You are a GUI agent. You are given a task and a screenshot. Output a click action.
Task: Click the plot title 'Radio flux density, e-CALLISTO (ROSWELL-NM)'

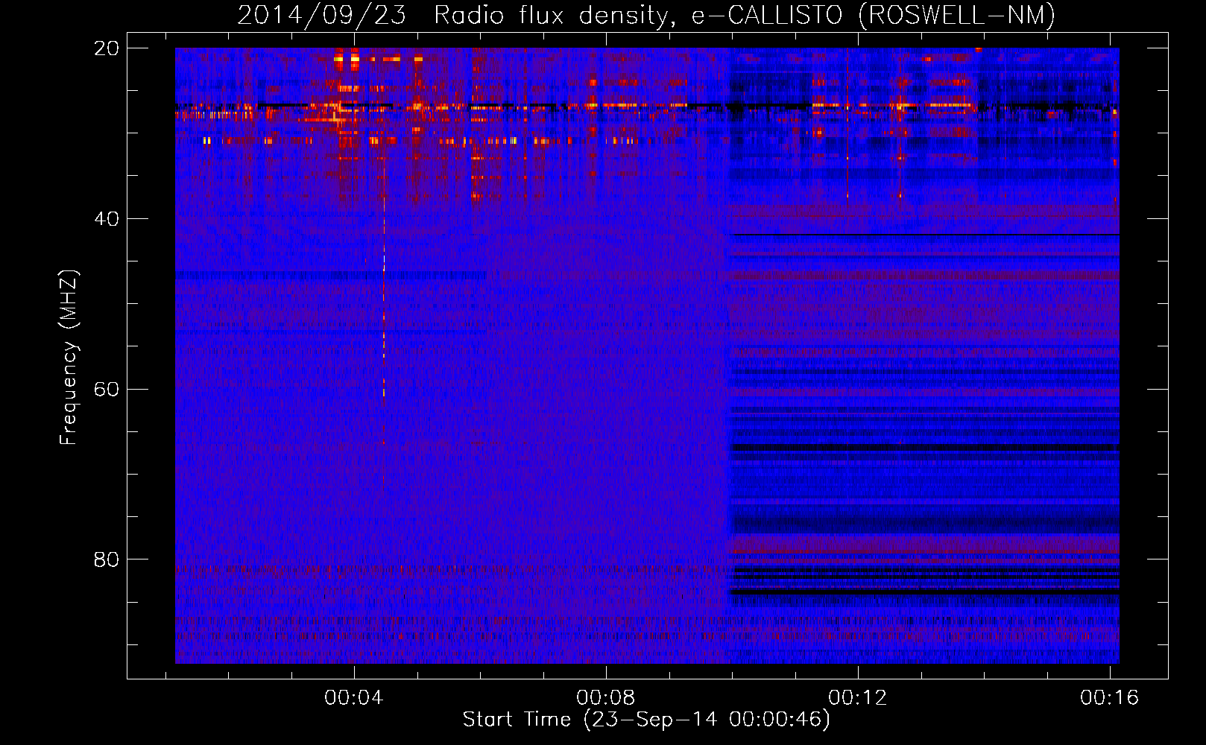point(745,15)
